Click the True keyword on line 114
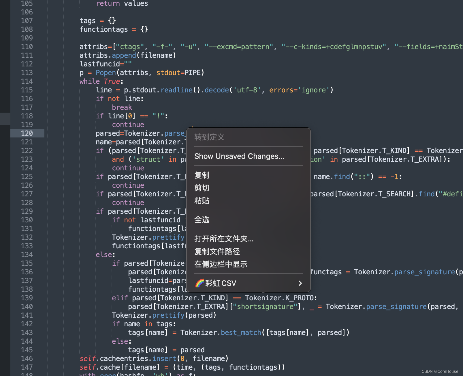Viewport: 463px width, 376px height. point(111,81)
